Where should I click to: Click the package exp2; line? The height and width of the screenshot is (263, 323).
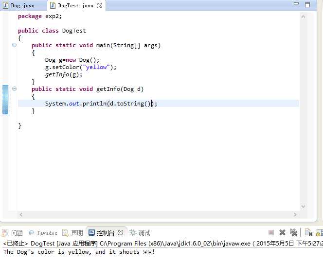click(40, 16)
